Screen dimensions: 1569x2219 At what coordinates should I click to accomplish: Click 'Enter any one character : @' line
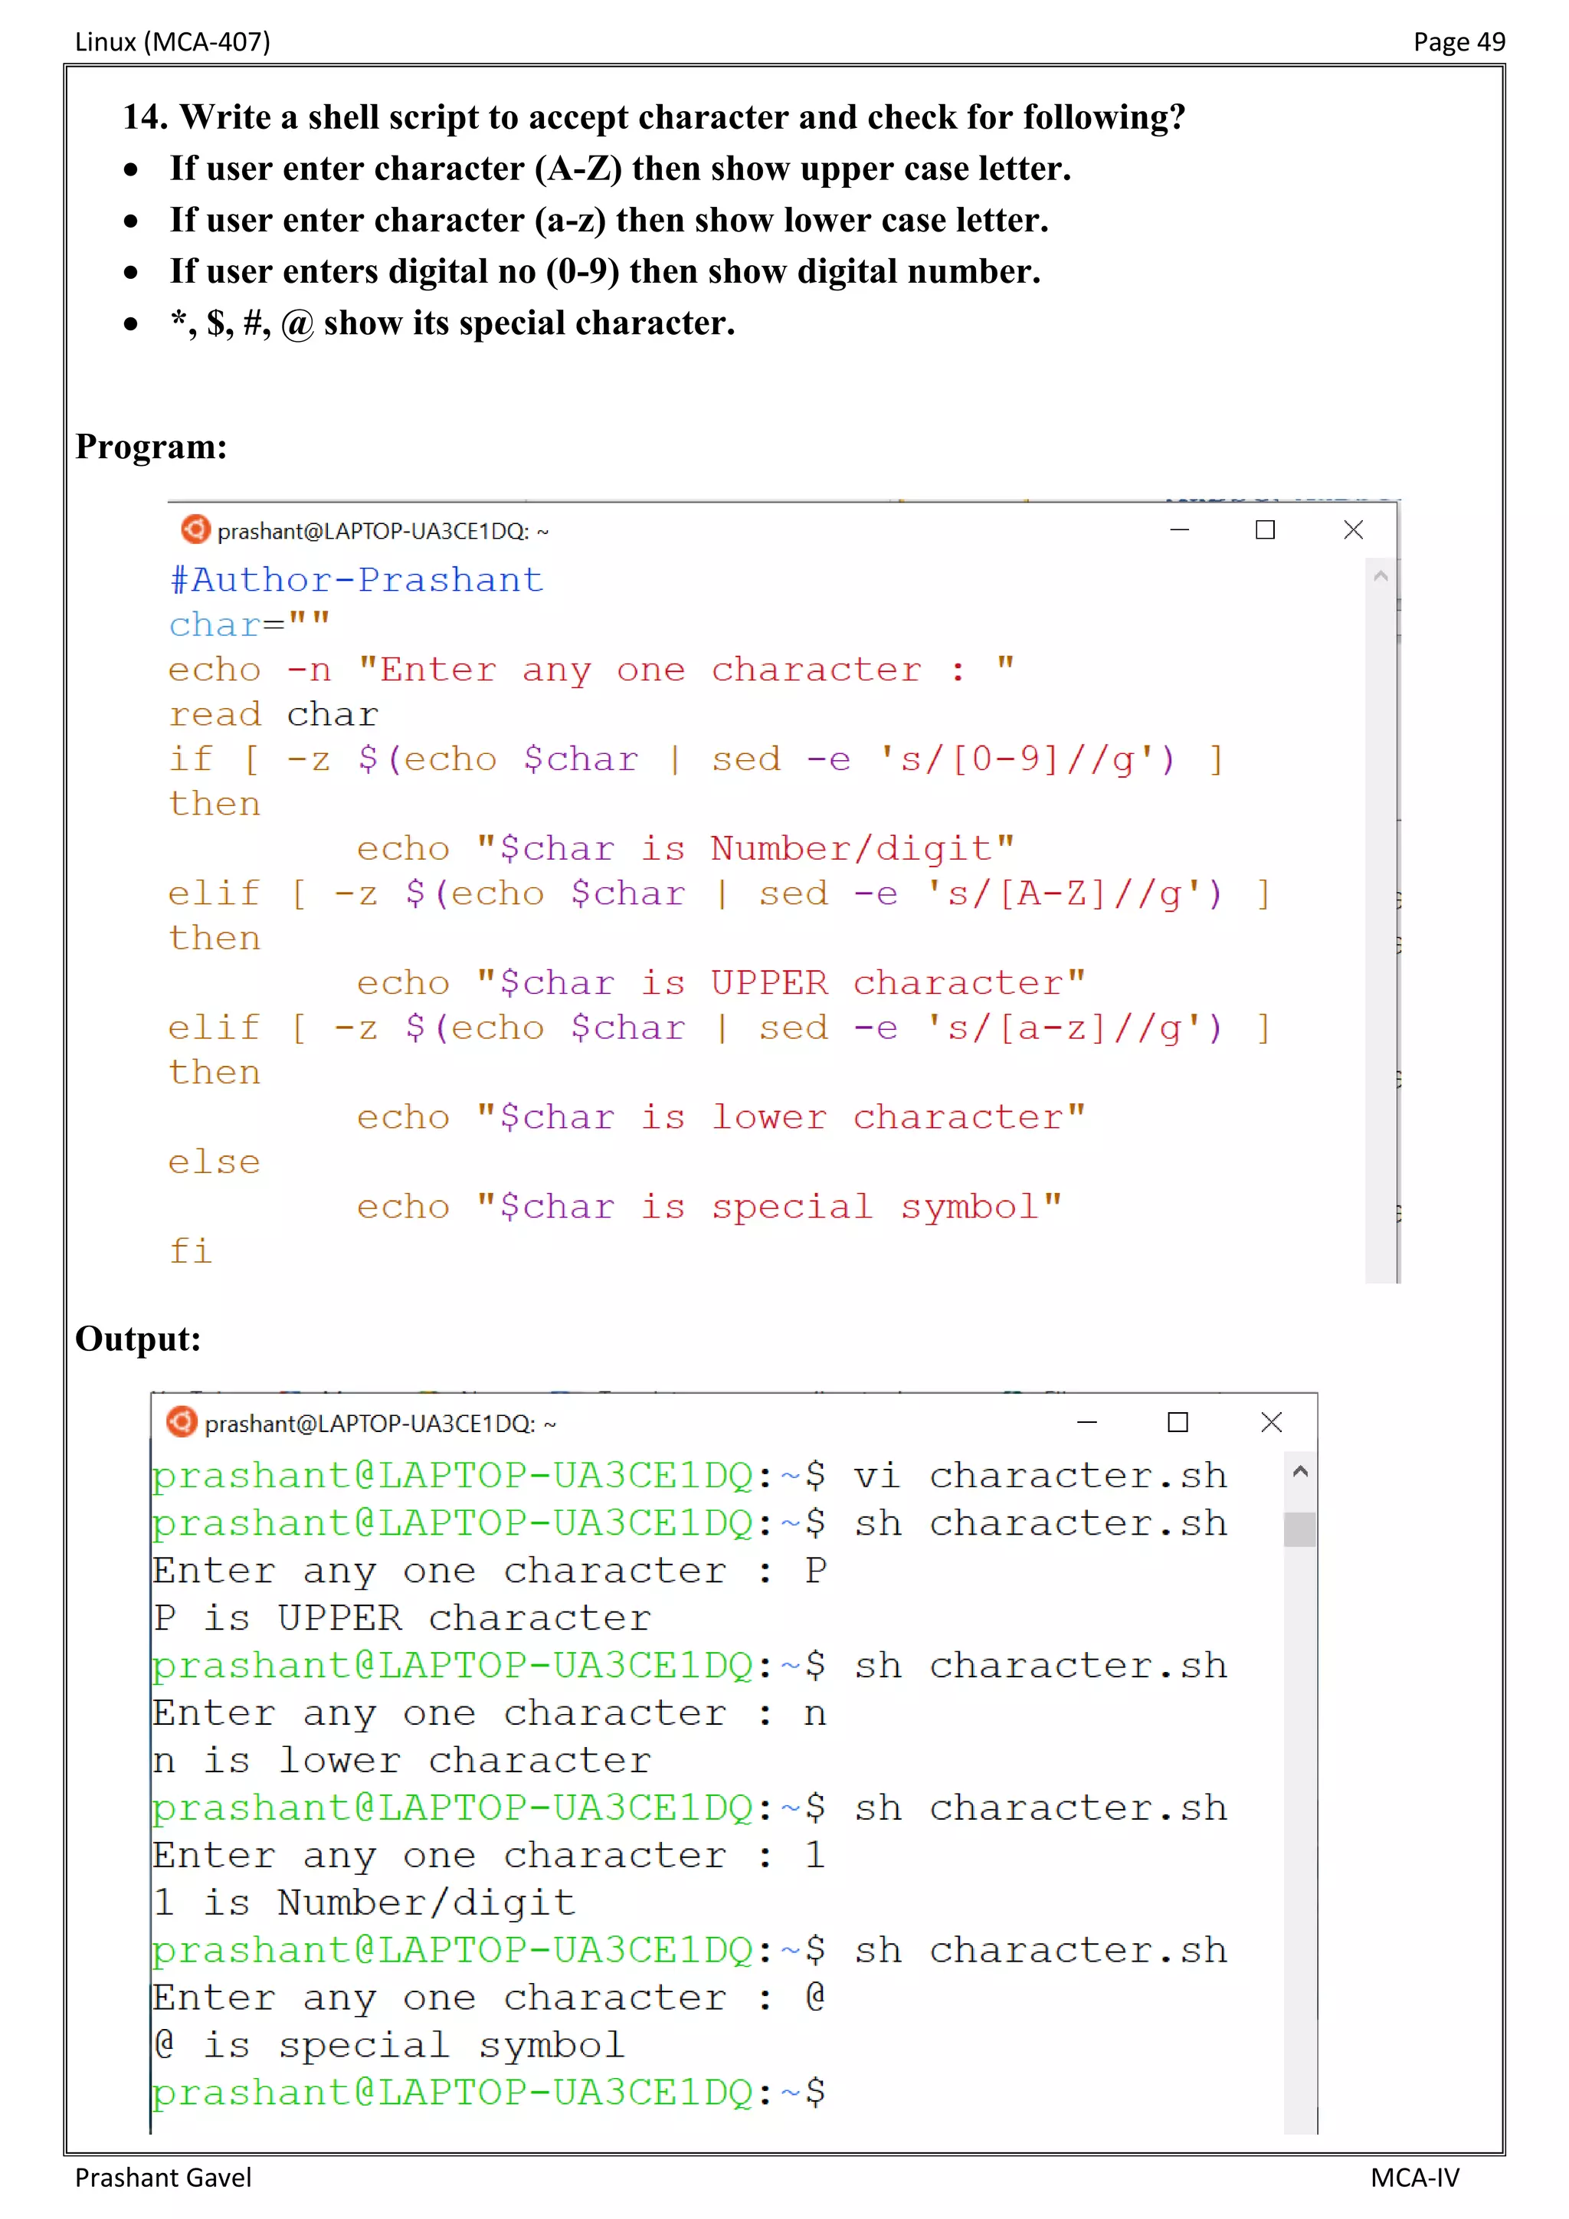point(490,1998)
